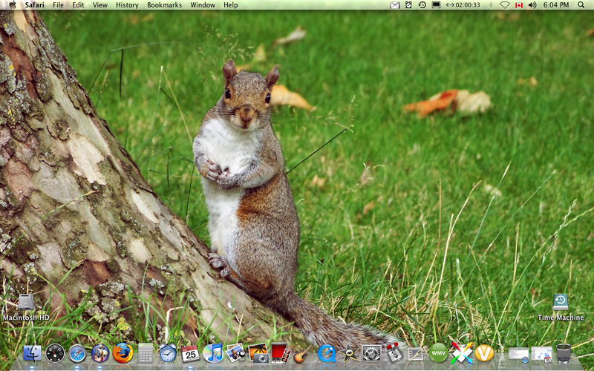Image resolution: width=594 pixels, height=371 pixels.
Task: Open the Trash in dock
Action: [x=564, y=353]
